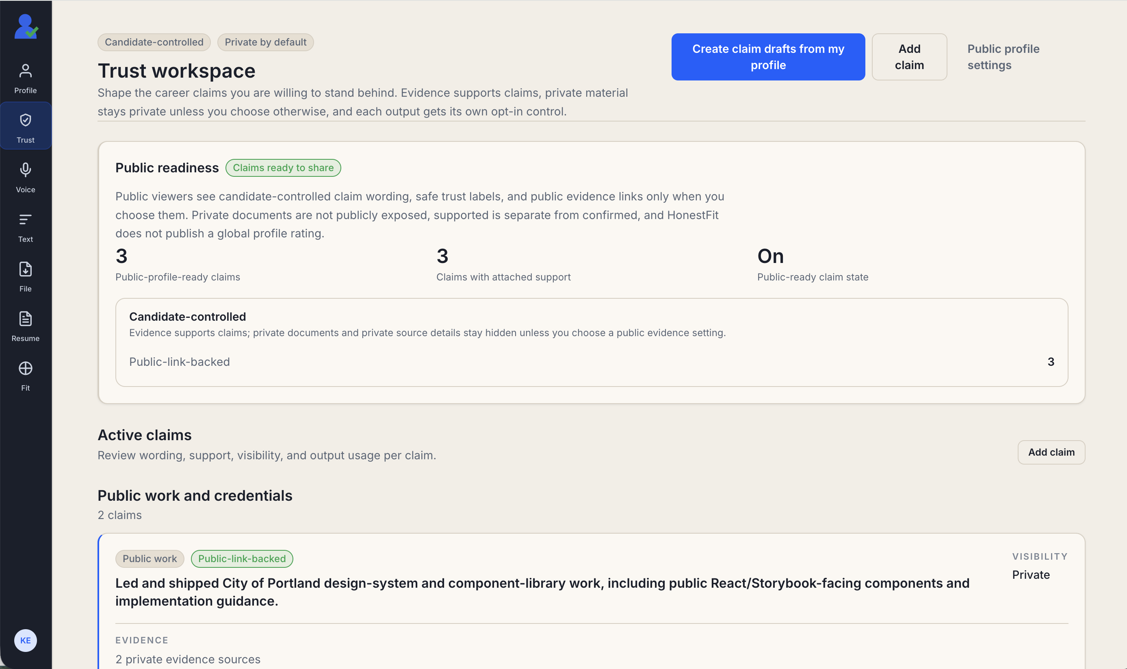Click Add claim in Active claims section

point(1051,452)
